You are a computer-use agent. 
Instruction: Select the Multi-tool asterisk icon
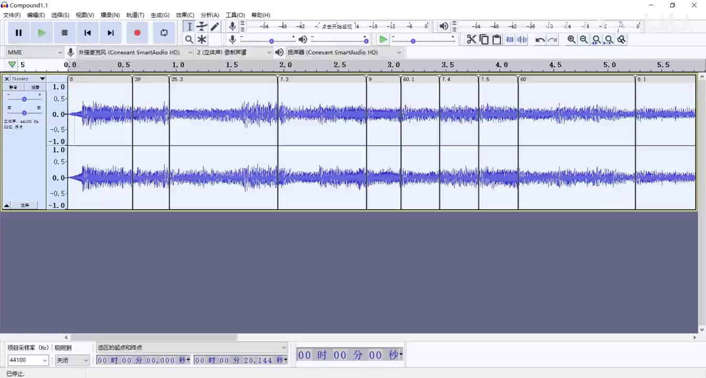(x=202, y=39)
